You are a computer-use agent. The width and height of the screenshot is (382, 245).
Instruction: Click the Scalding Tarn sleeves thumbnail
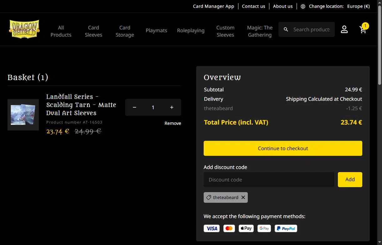(23, 115)
